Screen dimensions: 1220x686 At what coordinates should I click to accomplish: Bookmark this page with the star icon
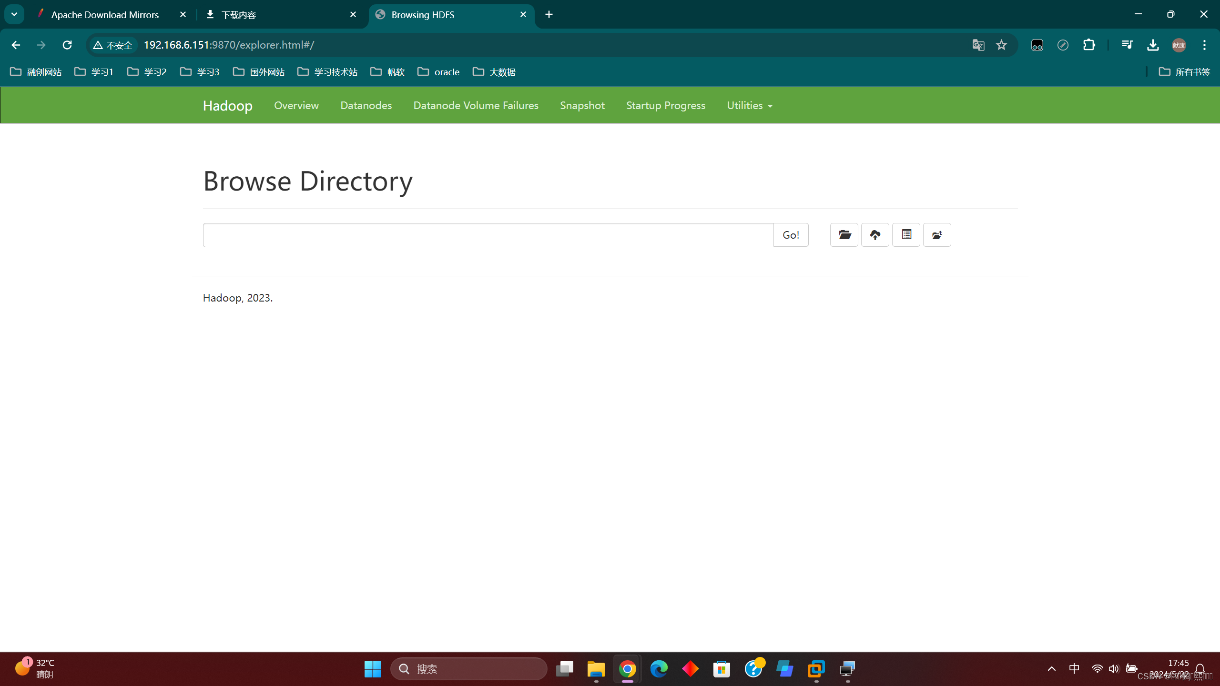point(1001,45)
